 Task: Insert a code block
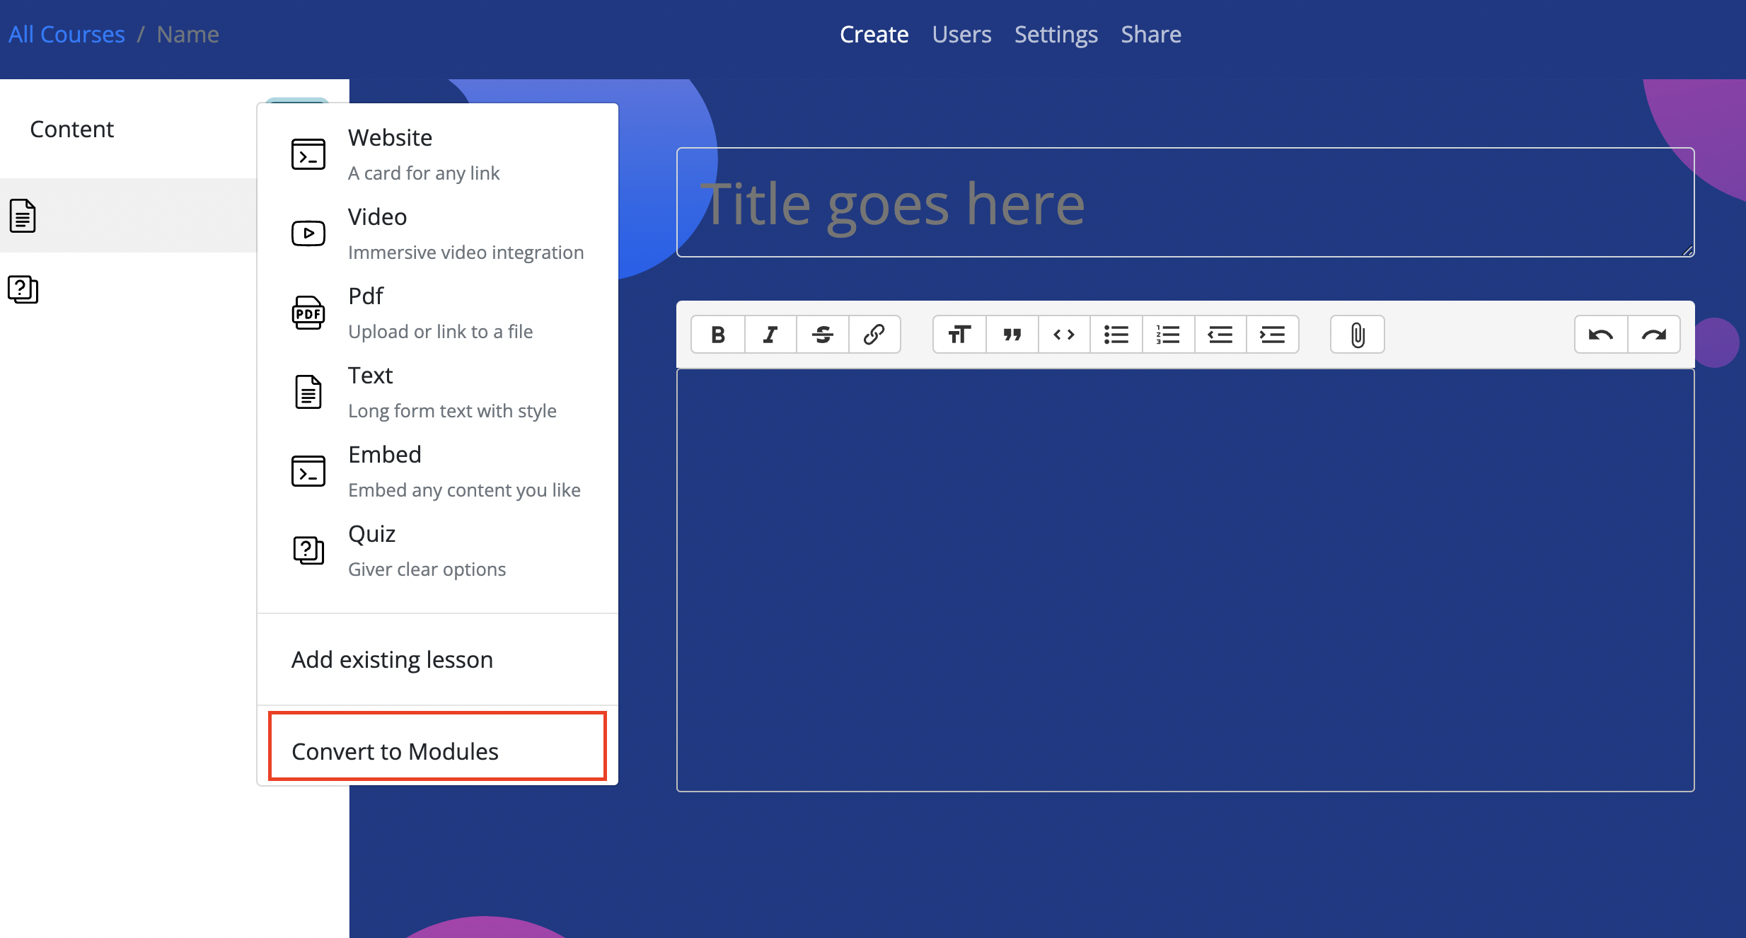click(x=1064, y=335)
